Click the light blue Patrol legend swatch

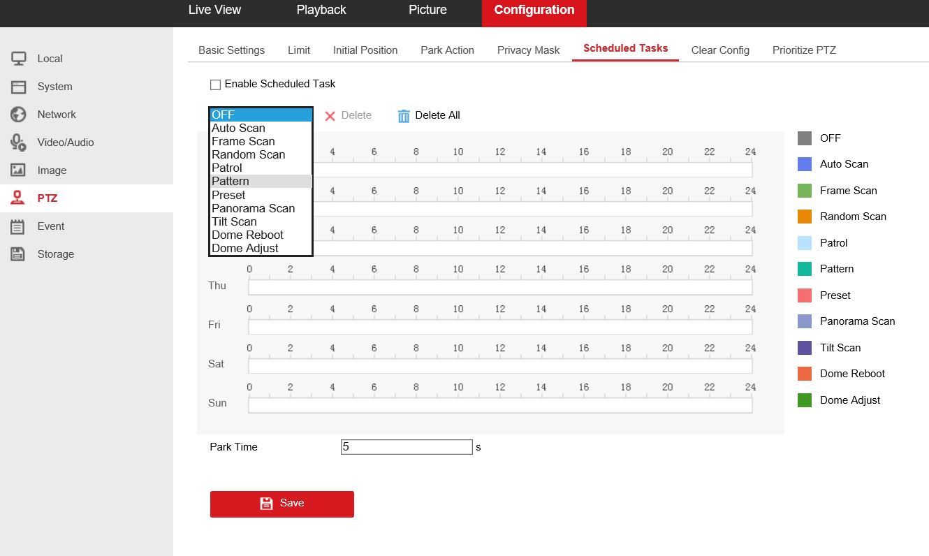805,243
